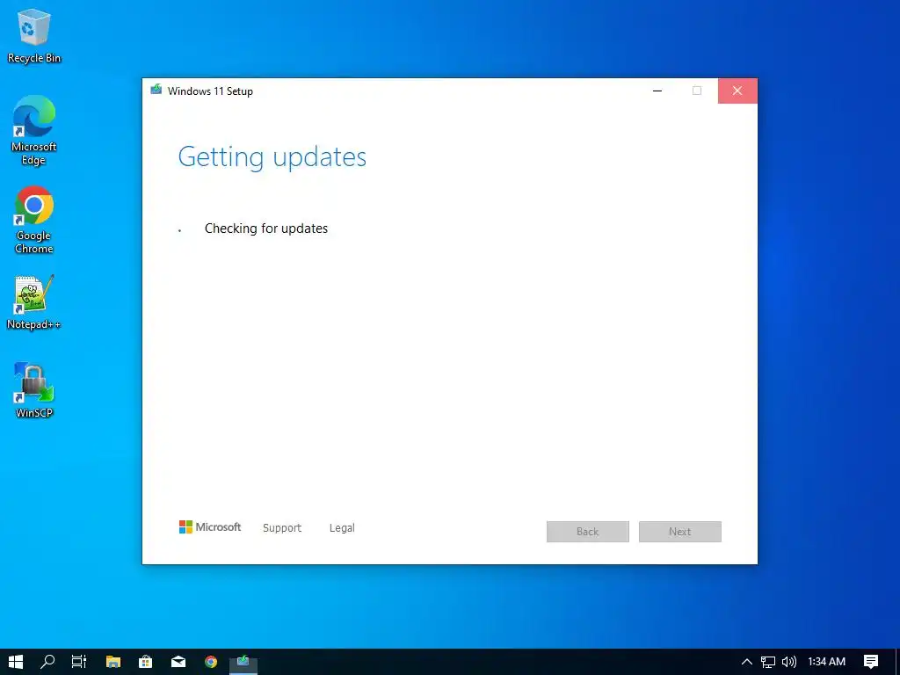Click the Show Desktop strip on the taskbar

pyautogui.click(x=896, y=662)
